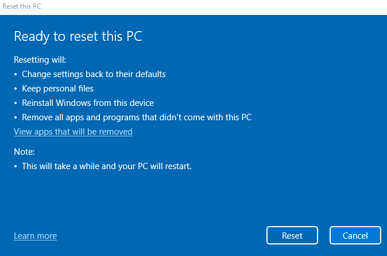Click the Keep personal files text
This screenshot has width=387, height=256.
(x=57, y=89)
